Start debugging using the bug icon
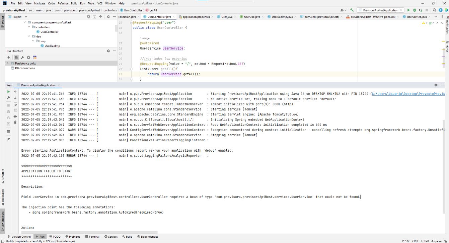449x243 pixels. [x=414, y=10]
